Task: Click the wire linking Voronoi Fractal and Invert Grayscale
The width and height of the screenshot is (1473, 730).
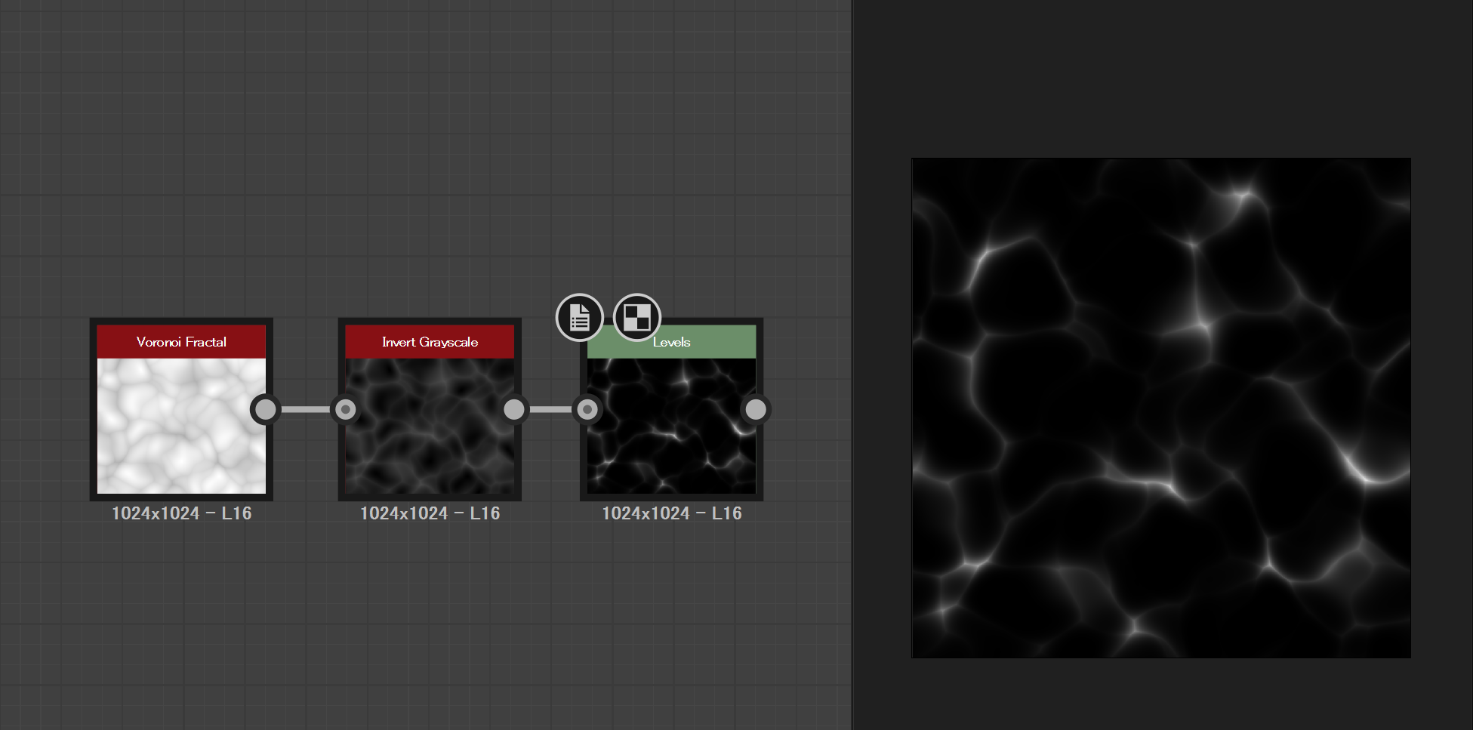Action: point(306,409)
